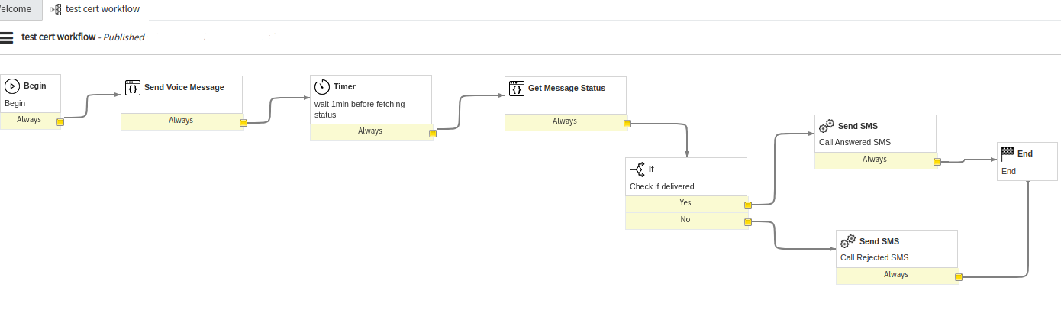Click the yellow connector on Begin's Always condition
The image size is (1061, 326).
[60, 121]
